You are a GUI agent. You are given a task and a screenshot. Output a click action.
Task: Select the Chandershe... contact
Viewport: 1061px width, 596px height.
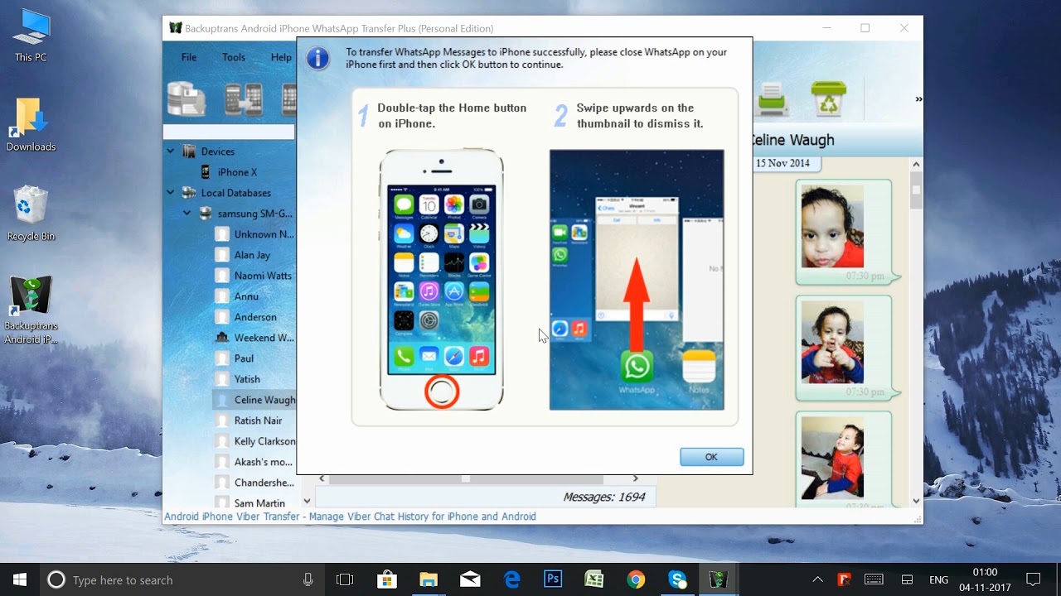coord(264,483)
